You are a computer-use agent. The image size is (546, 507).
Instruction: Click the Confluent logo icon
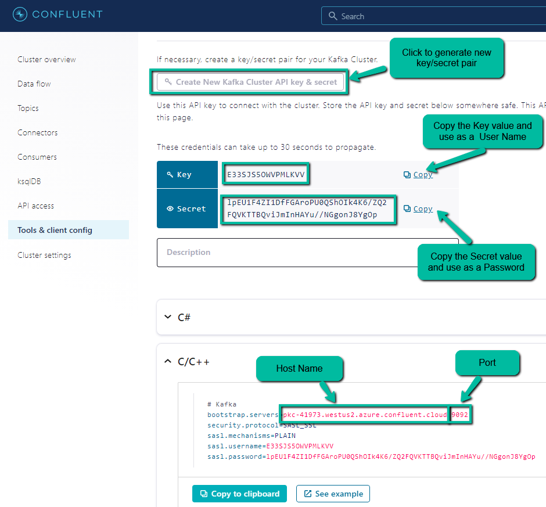(19, 15)
